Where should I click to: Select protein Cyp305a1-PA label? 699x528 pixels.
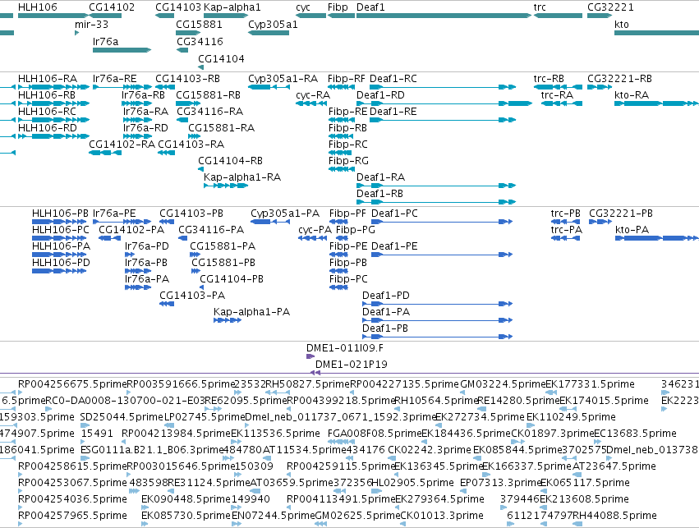click(x=285, y=213)
